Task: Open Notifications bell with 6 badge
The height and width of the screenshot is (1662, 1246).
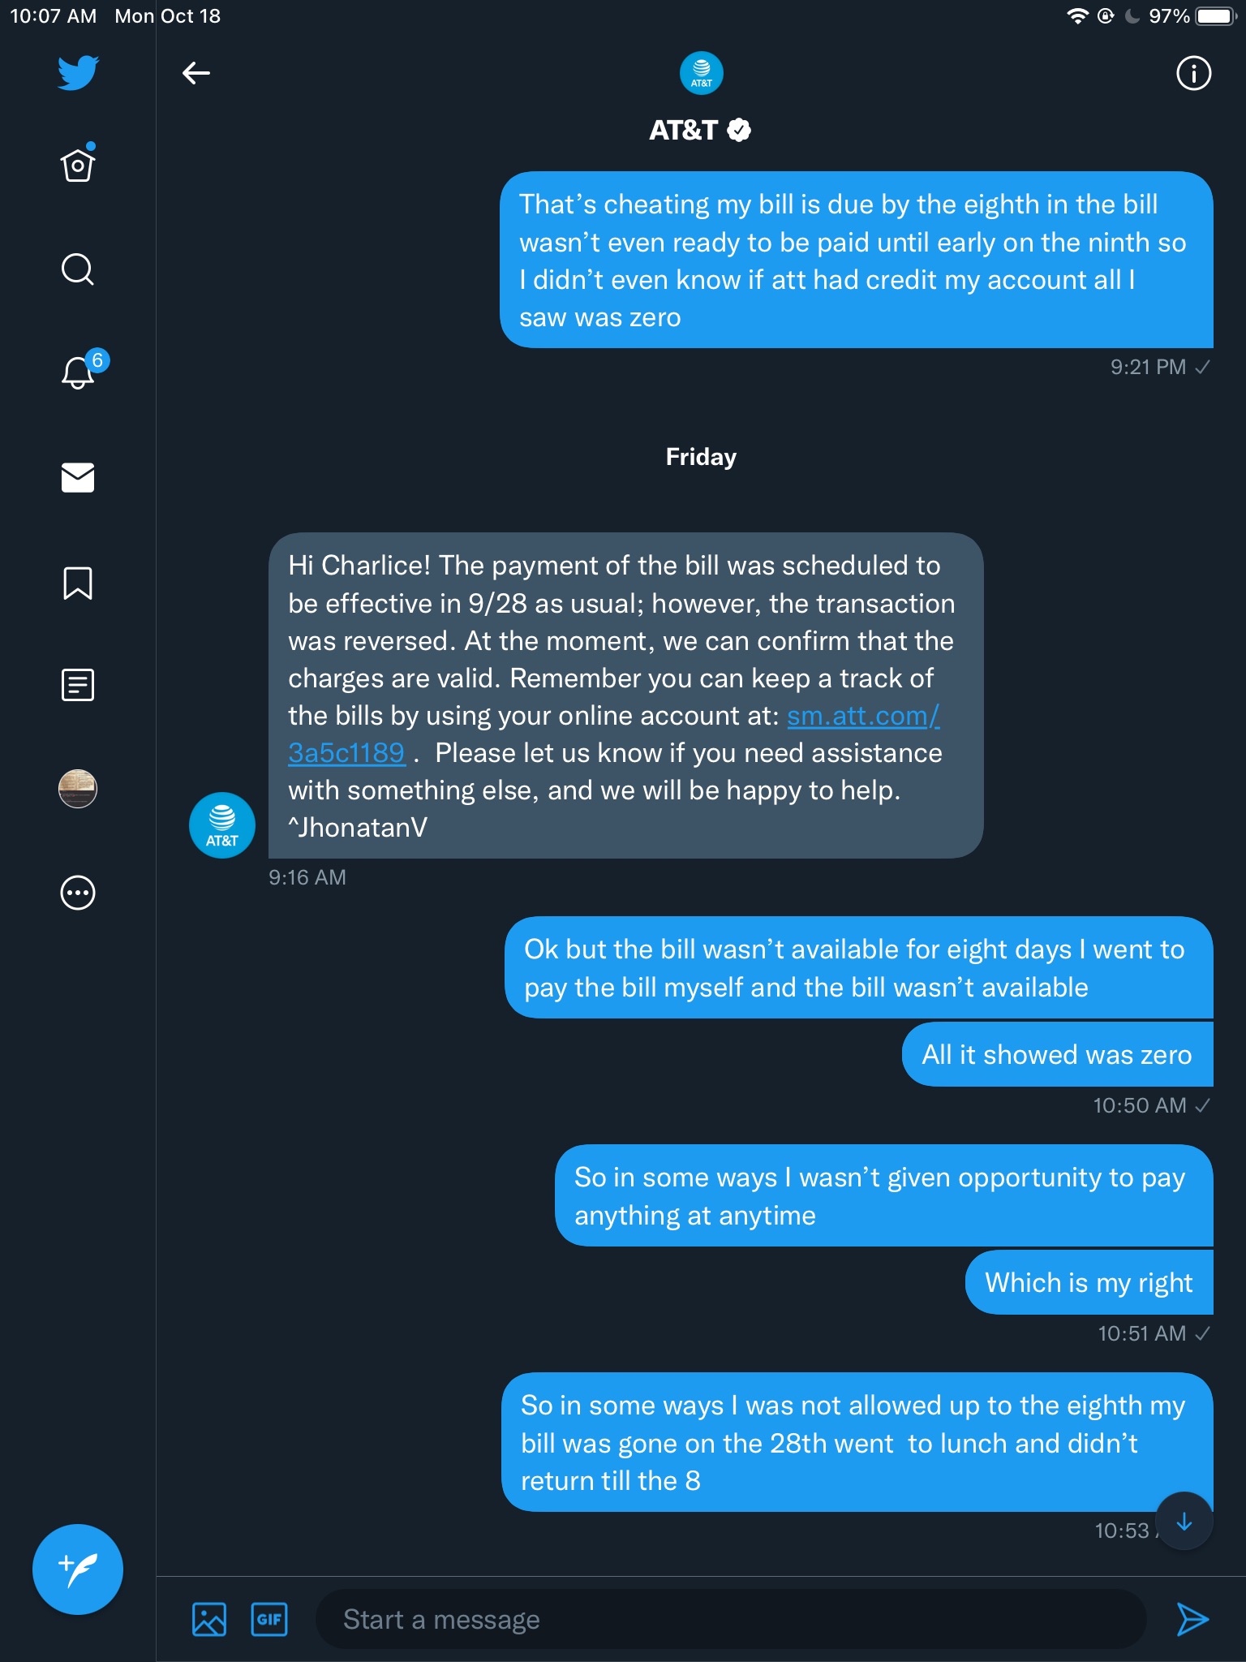Action: pos(79,372)
